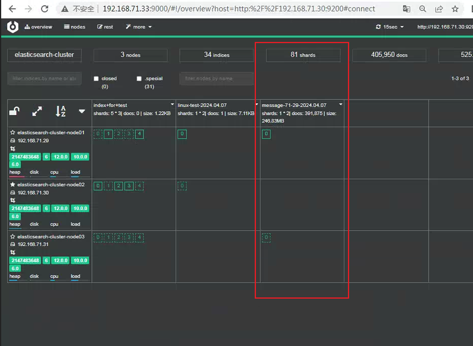Image resolution: width=473 pixels, height=346 pixels.
Task: Open the rest menu item
Action: [105, 27]
